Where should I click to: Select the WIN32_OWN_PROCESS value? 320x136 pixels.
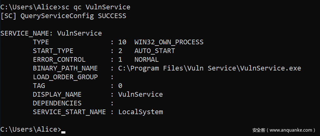(169, 42)
